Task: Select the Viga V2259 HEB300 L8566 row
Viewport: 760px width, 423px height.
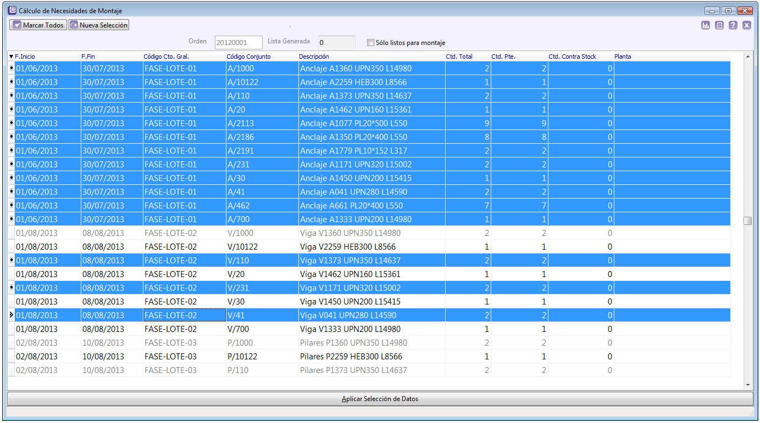Action: pos(348,247)
